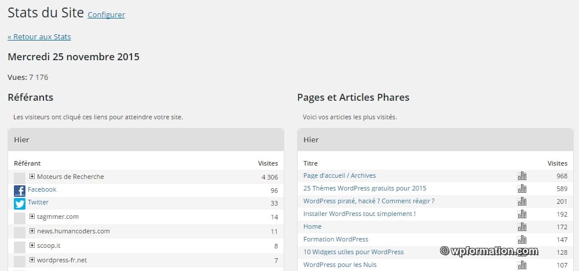Go back via Retour aux Stats
579x271 pixels.
tap(39, 37)
